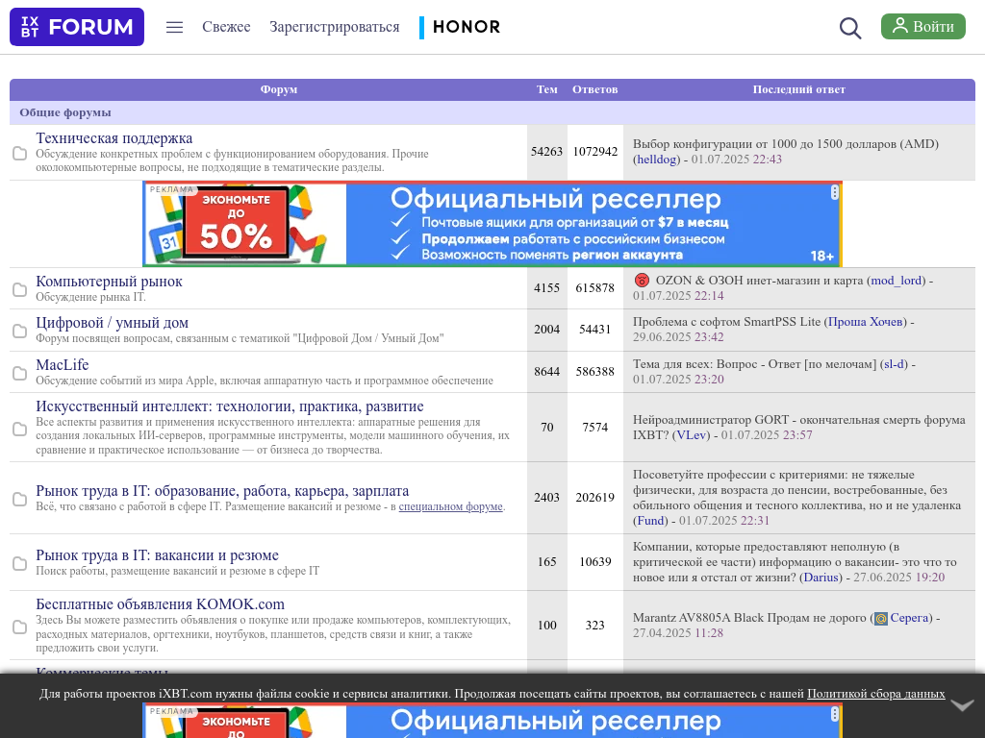Open topic Компании, которые предоставляют неполную информацию

point(795,562)
